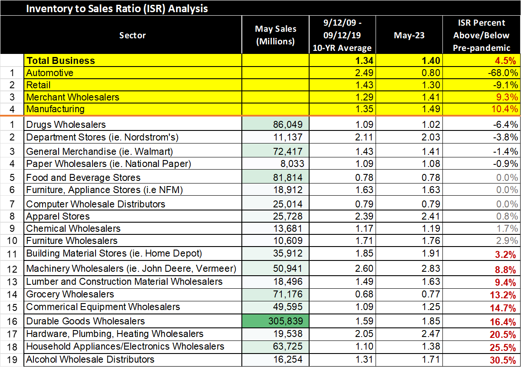Image resolution: width=521 pixels, height=367 pixels.
Task: Click the 'May-23' column header
Action: coord(409,35)
